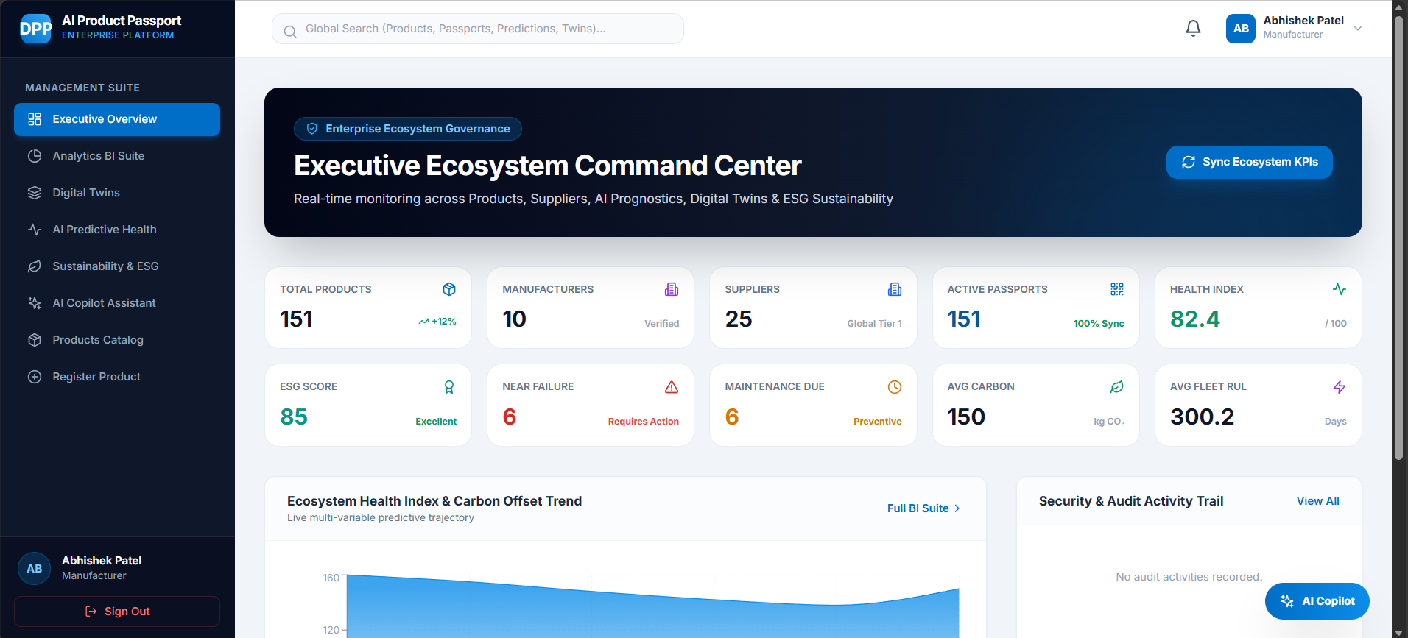Image resolution: width=1408 pixels, height=638 pixels.
Task: Click the Near Failure warning triangle icon
Action: coord(672,387)
